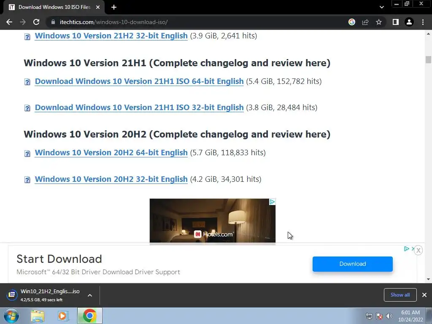Click scrollbar up arrow
This screenshot has width=432, height=324.
(428, 34)
